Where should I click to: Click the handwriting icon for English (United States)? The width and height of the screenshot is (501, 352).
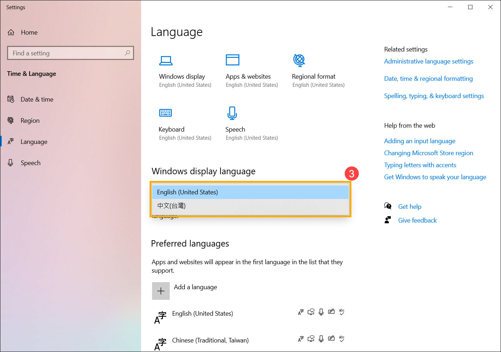click(x=331, y=312)
